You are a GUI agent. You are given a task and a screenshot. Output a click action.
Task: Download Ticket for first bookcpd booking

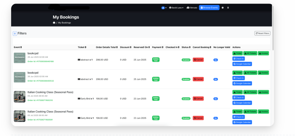pos(237,53)
